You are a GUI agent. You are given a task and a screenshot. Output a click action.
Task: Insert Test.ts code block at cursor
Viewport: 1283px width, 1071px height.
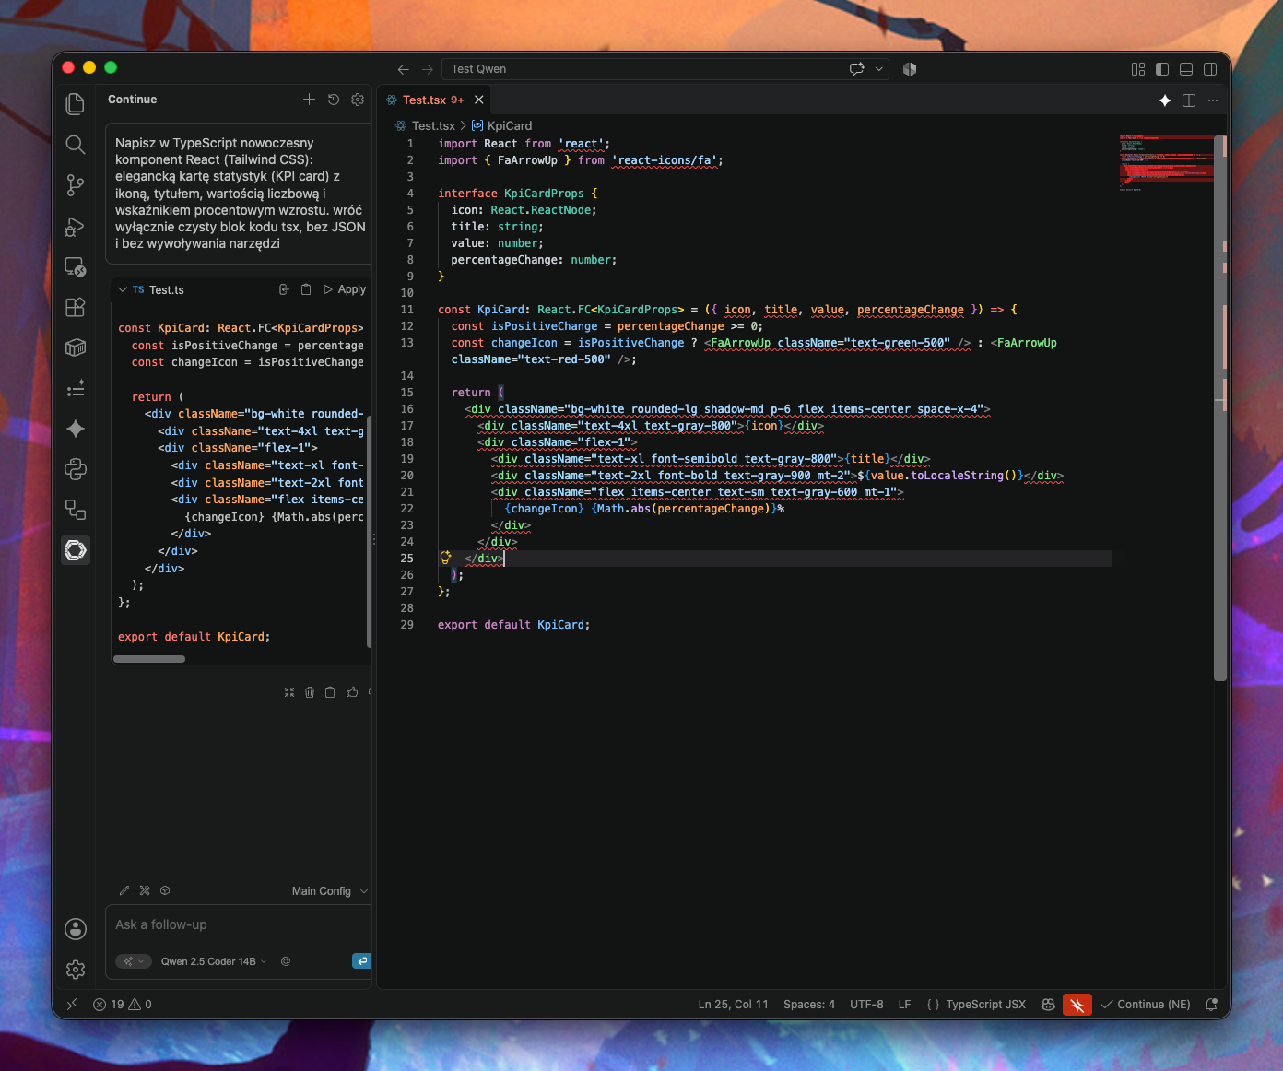[x=284, y=289]
